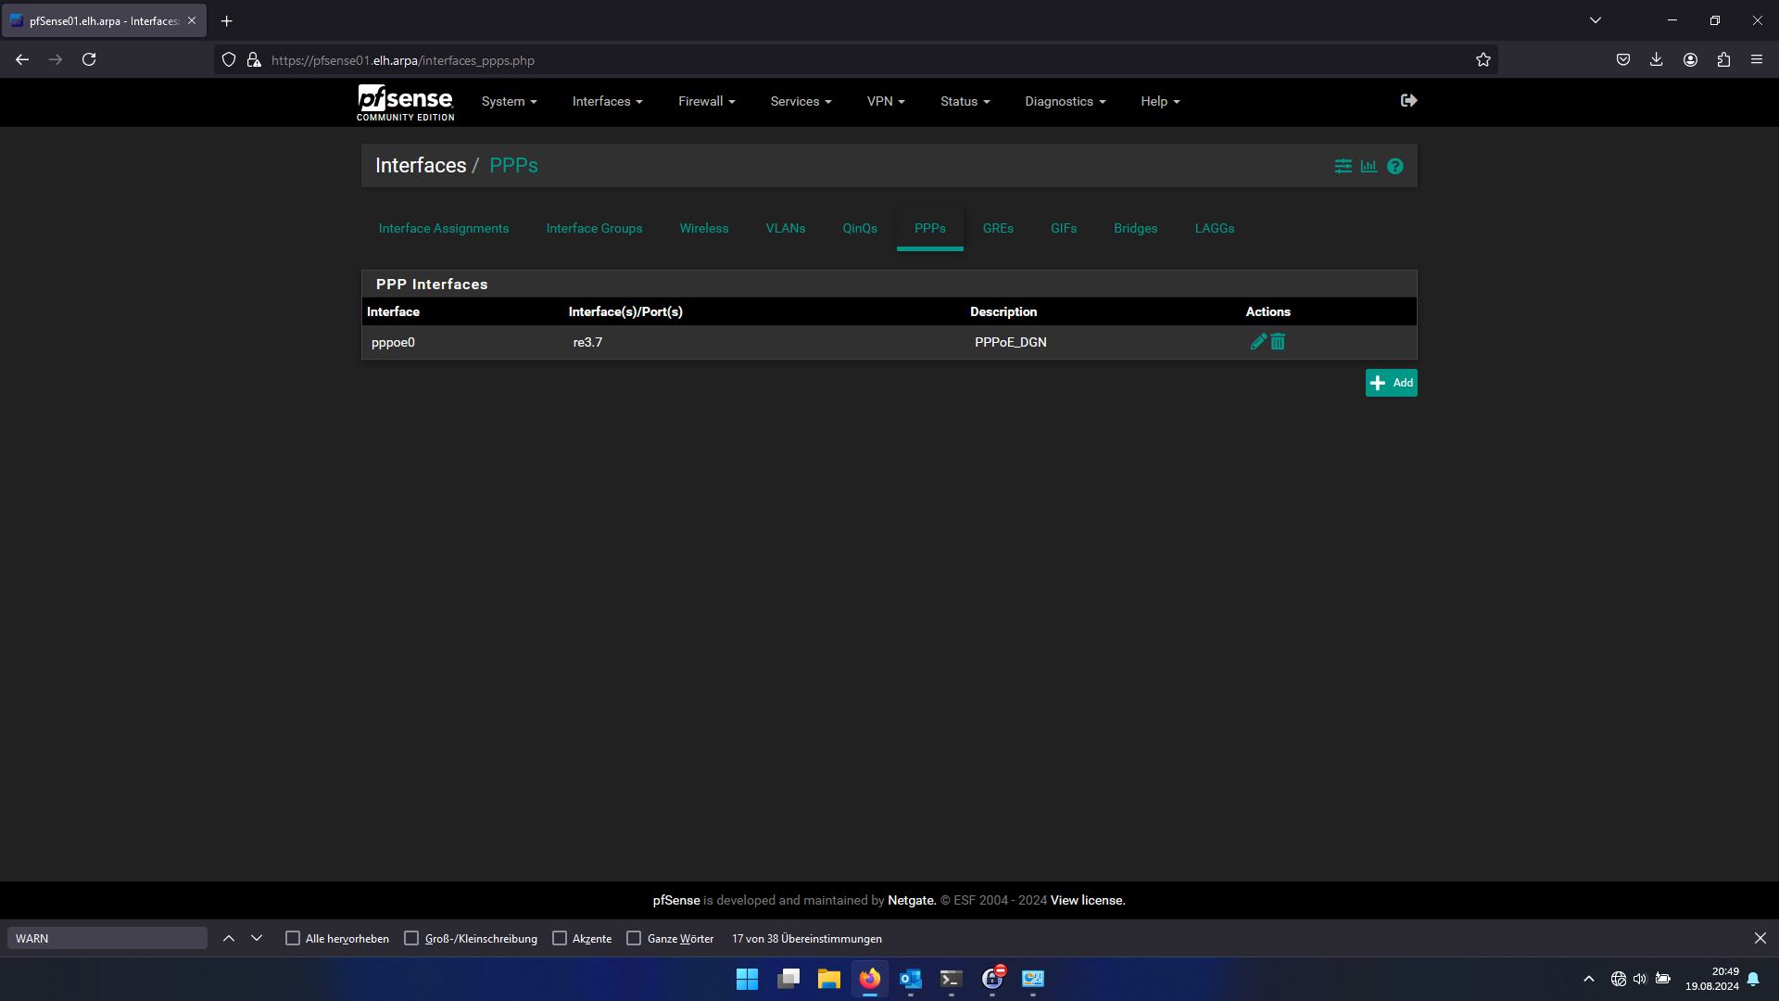Viewport: 1779px width, 1001px height.
Task: Open Terminal from the taskbar
Action: [951, 980]
